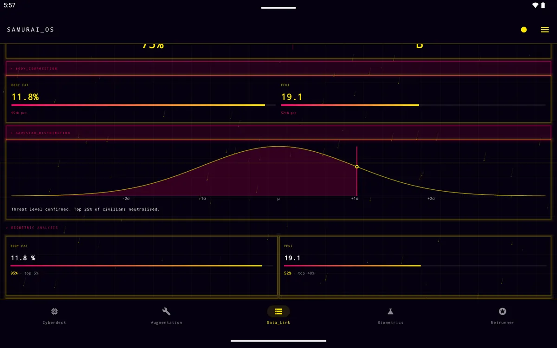This screenshot has width=557, height=348.
Task: Select the circle marker on the Gaussian curve
Action: pyautogui.click(x=357, y=167)
